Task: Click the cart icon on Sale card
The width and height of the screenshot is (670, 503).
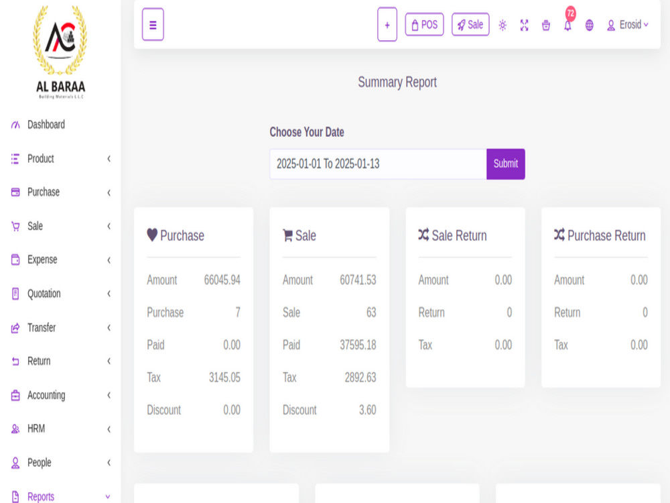Action: 287,235
